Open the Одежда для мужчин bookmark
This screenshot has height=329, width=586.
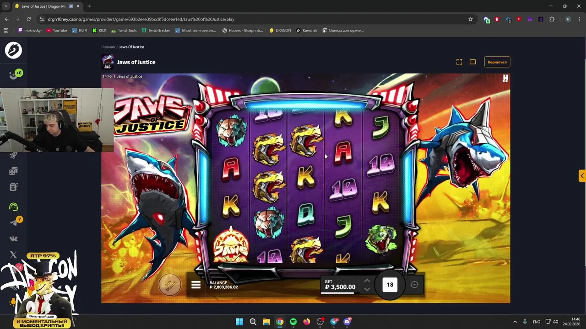[343, 31]
